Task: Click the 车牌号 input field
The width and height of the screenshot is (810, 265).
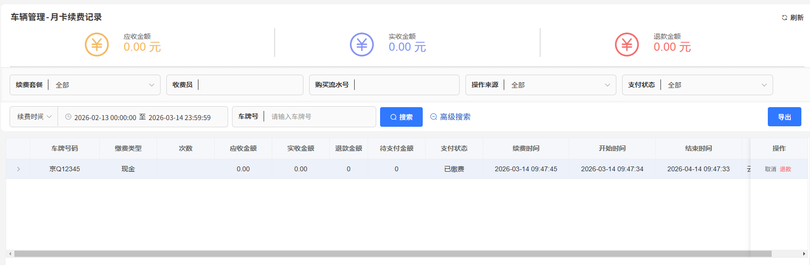Action: pos(304,117)
